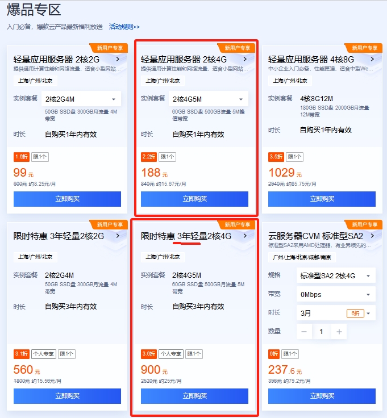387x418 pixels.
Task: Increase quantity with the plus icon
Action: click(x=339, y=332)
